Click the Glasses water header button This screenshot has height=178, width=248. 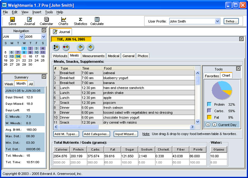pos(219,149)
